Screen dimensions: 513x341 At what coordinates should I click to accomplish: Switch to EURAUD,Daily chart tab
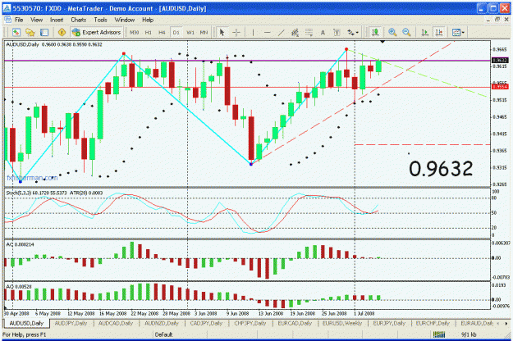click(477, 323)
